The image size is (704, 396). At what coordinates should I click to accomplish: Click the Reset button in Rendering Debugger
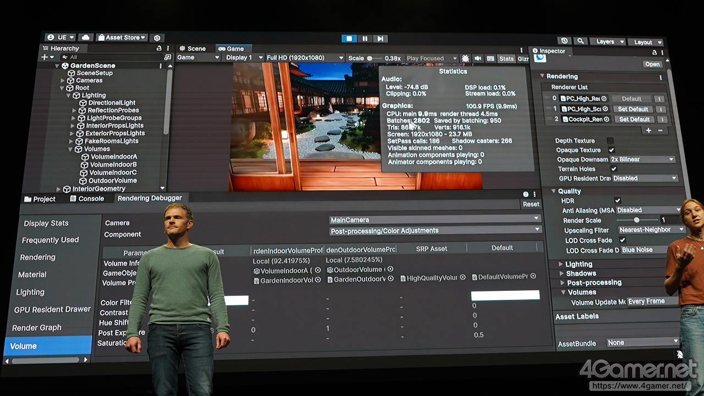531,204
